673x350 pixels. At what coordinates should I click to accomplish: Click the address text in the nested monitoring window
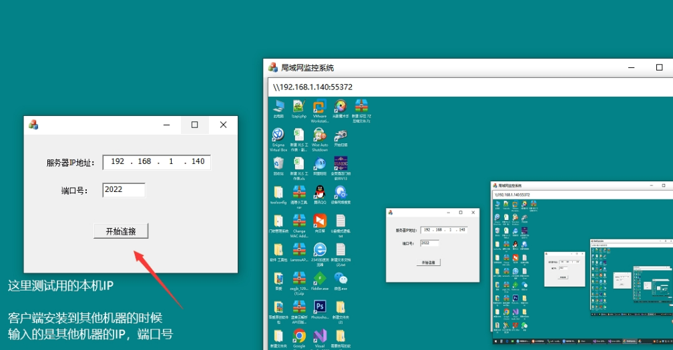point(512,195)
